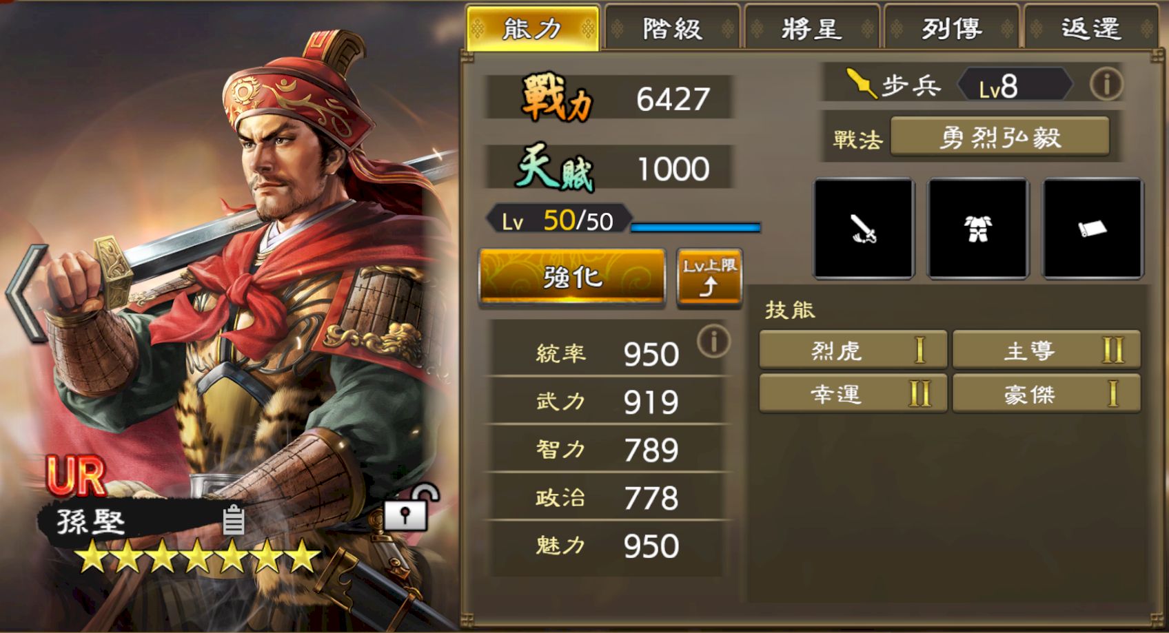Screen dimensions: 1169x633
Task: Raise level cap with Lv上限 button
Action: [709, 278]
